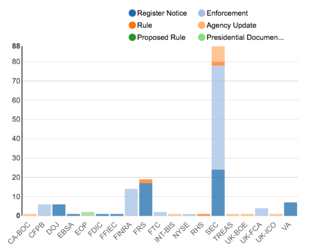Viewport: 310px width, 248px height.
Task: Click the Enforcement legend label
Action: 227,13
